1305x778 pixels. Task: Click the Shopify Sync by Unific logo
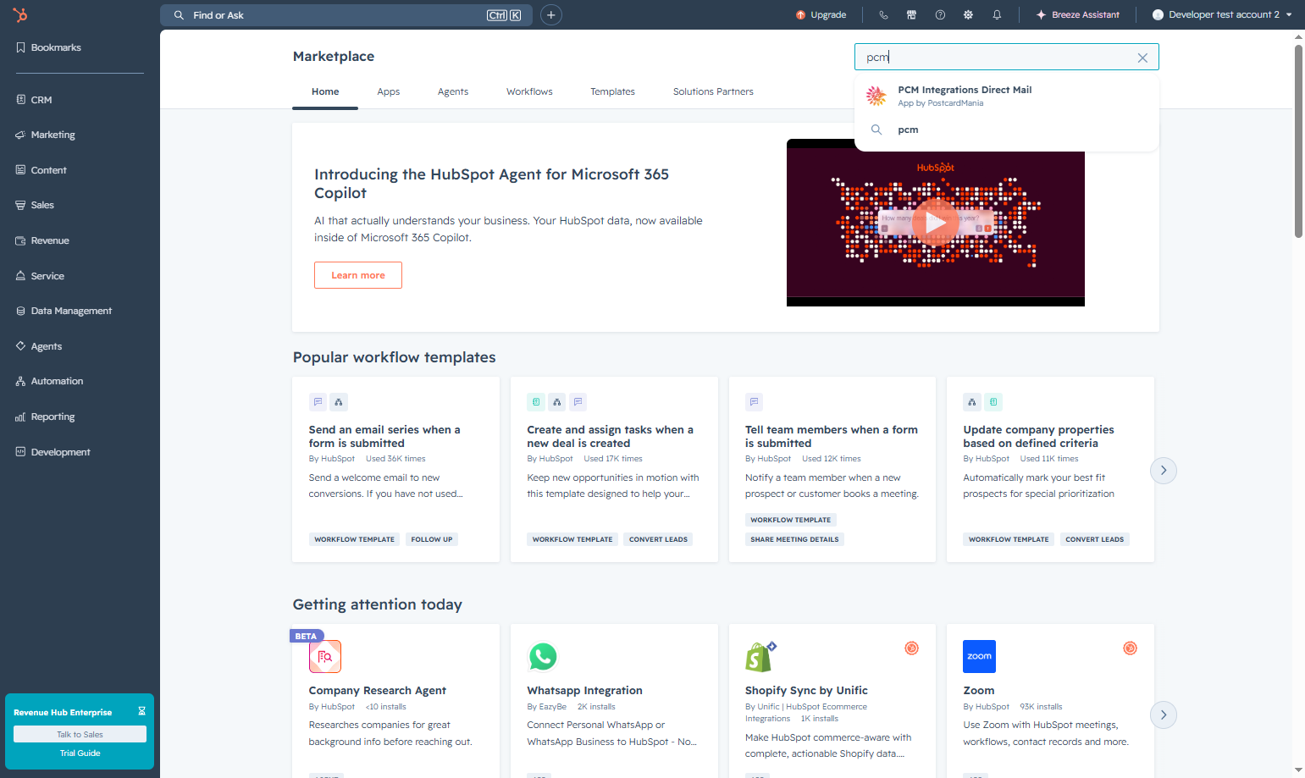(x=760, y=656)
